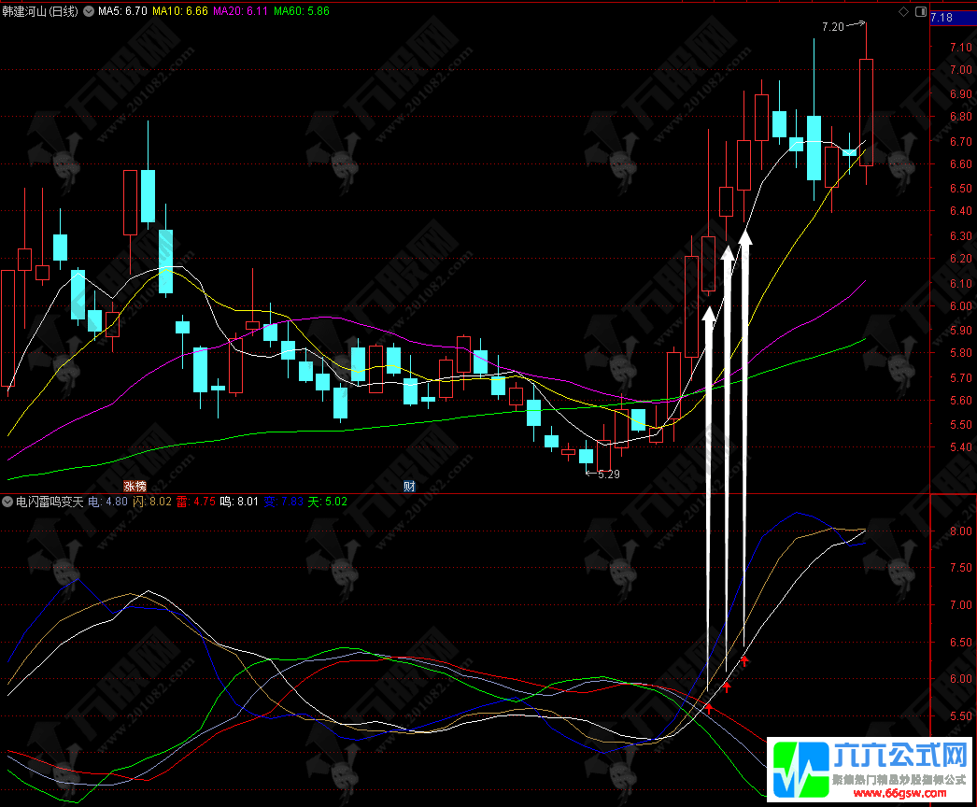The height and width of the screenshot is (807, 977).
Task: Click the 8.00 indicator axis label
Action: 960,531
